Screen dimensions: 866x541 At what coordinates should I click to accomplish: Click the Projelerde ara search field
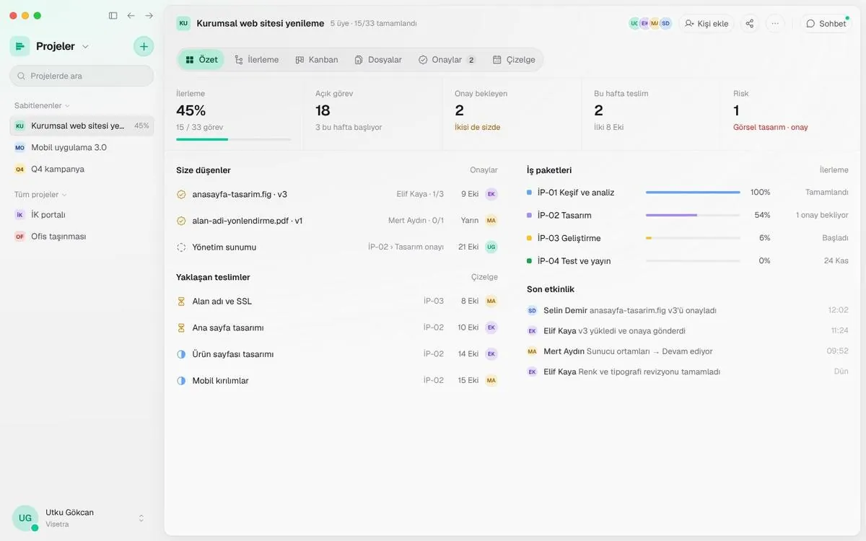82,76
